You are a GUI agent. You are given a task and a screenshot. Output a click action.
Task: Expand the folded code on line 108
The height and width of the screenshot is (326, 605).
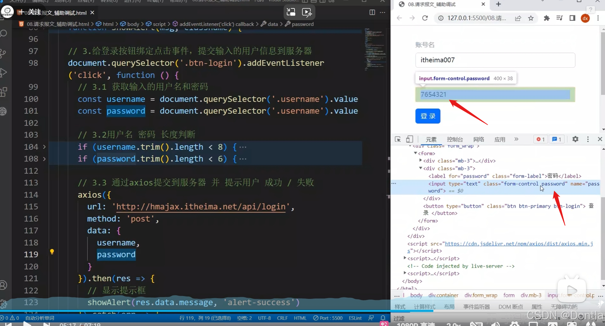pyautogui.click(x=44, y=159)
